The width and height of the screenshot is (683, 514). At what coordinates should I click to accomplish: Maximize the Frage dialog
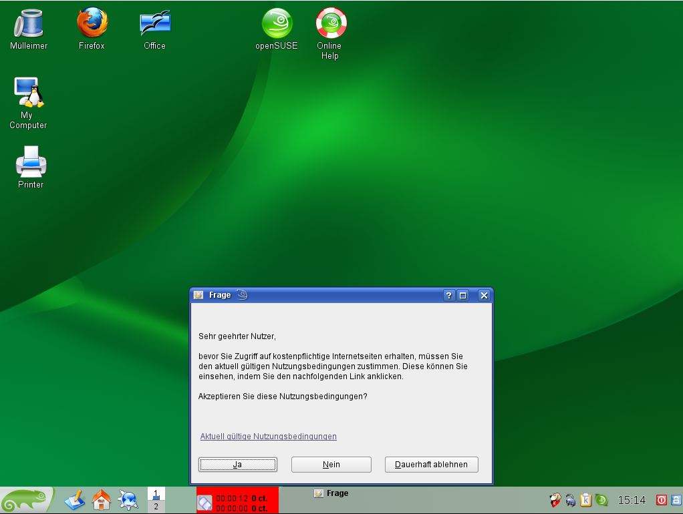462,296
